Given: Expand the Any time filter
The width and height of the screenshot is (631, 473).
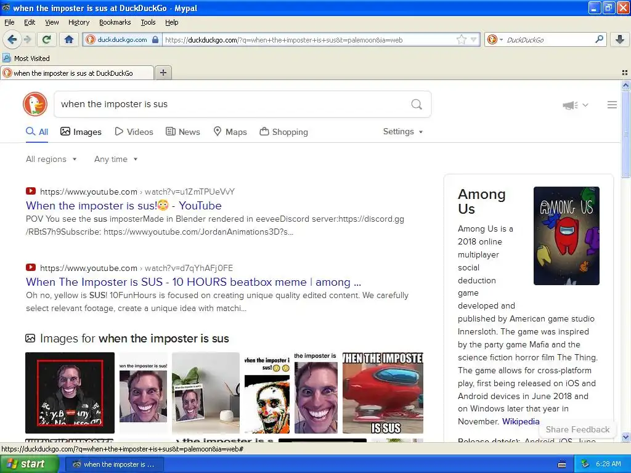Looking at the screenshot, I should point(116,160).
